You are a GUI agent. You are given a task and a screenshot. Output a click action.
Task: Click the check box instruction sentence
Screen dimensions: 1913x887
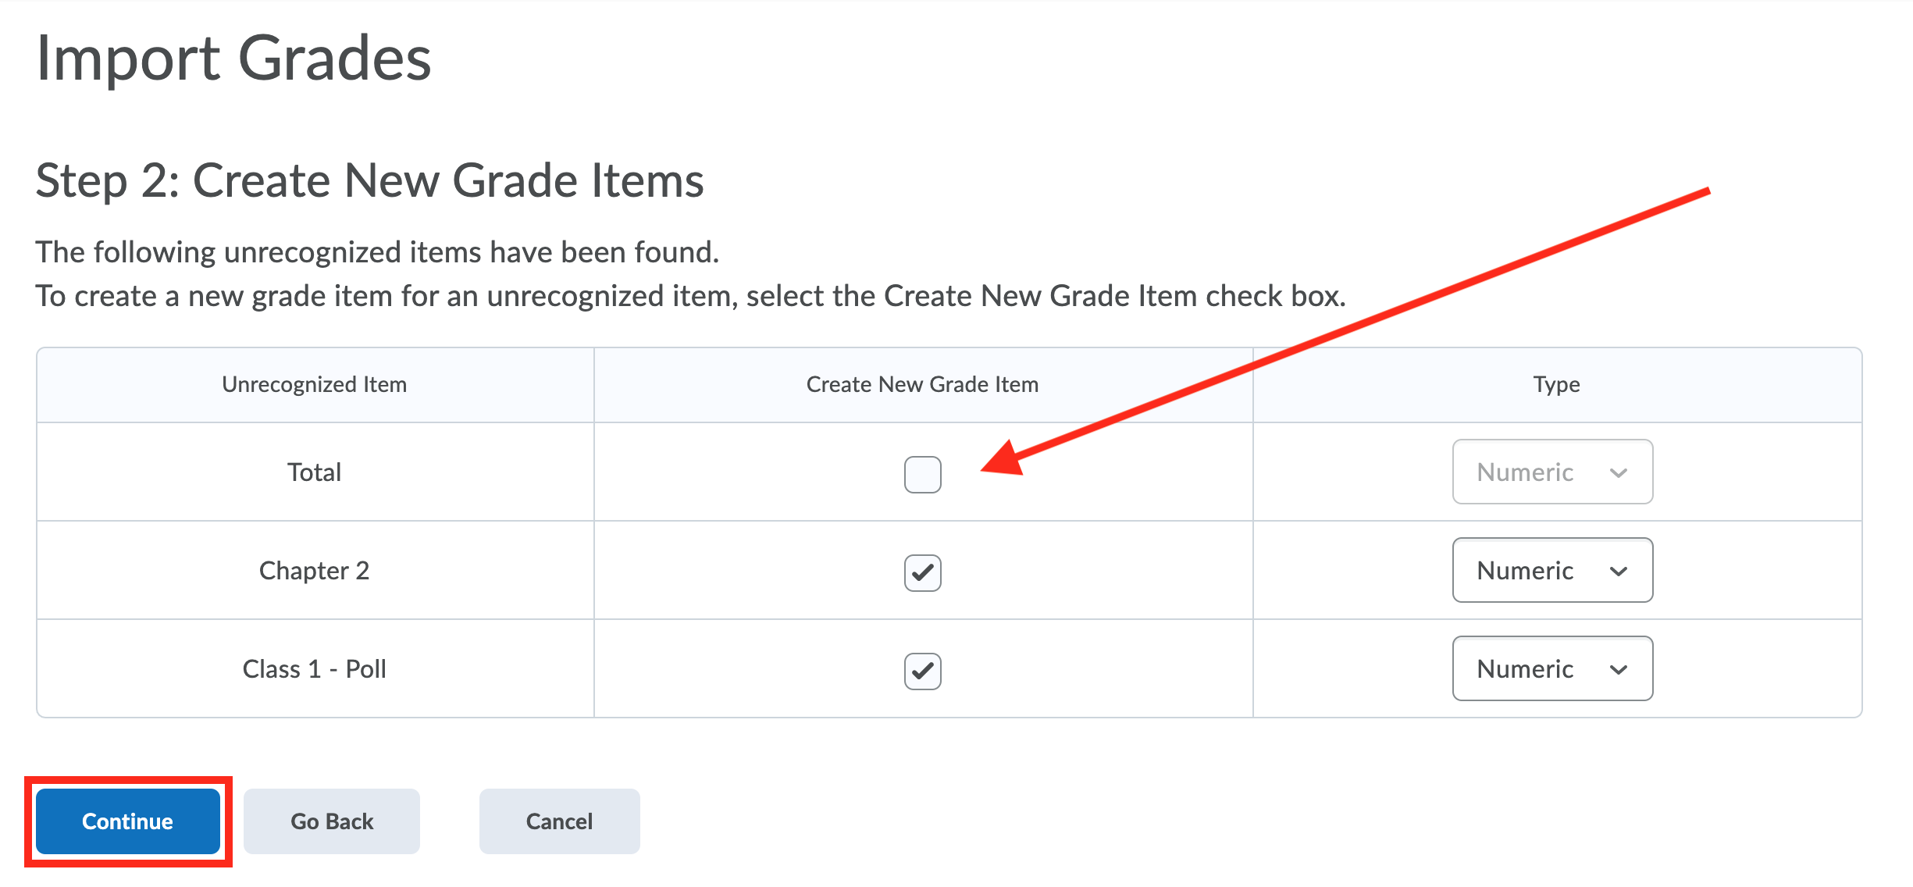coord(690,296)
